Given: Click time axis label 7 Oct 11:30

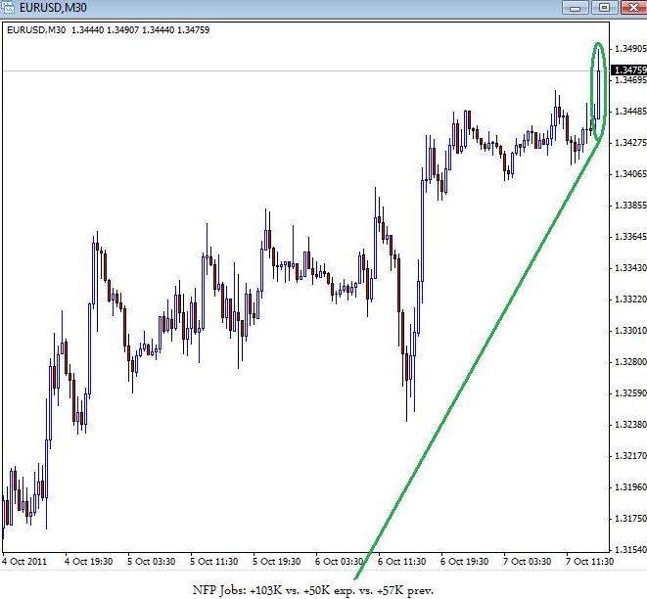Looking at the screenshot, I should 590,562.
